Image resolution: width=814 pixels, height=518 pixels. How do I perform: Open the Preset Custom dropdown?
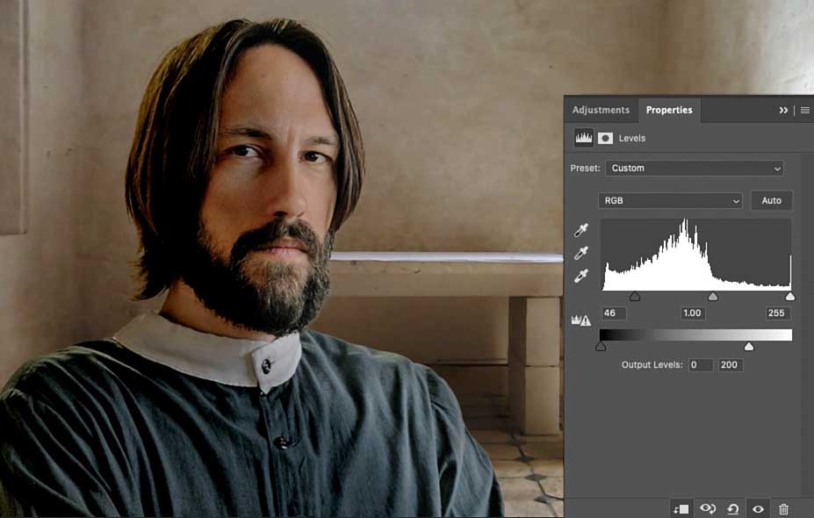(x=695, y=169)
